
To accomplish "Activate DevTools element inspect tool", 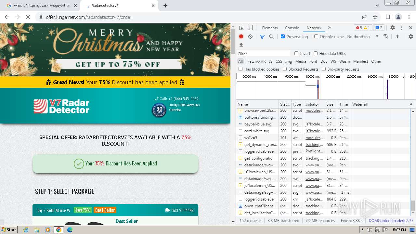I will 241,28.
